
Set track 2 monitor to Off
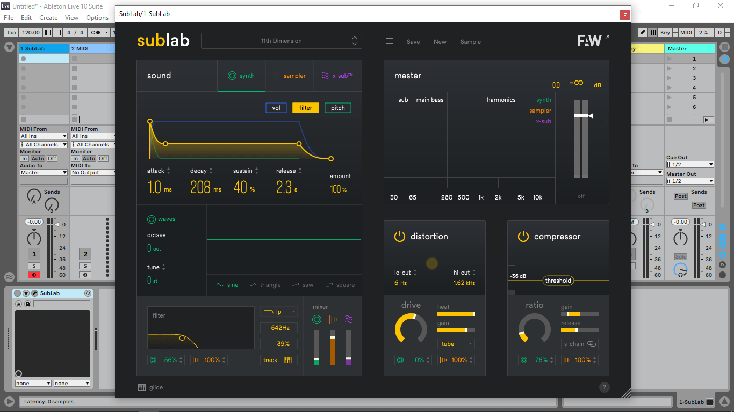tap(103, 159)
